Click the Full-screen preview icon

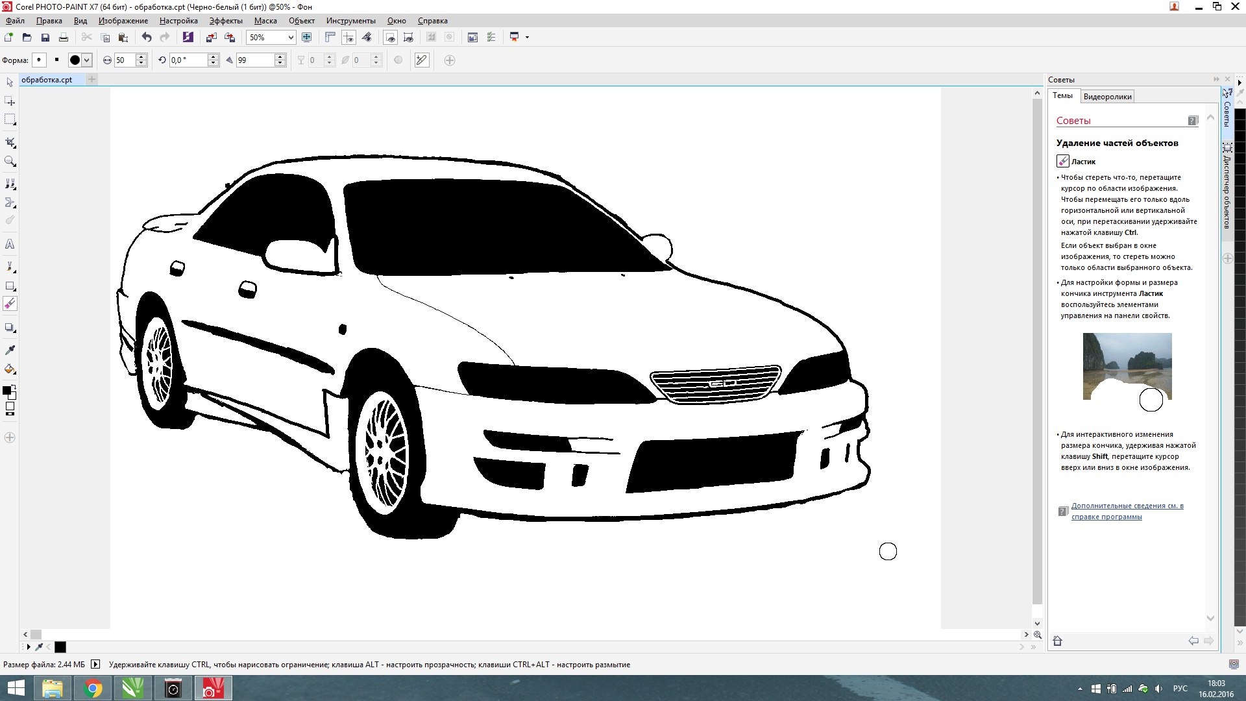pos(307,38)
